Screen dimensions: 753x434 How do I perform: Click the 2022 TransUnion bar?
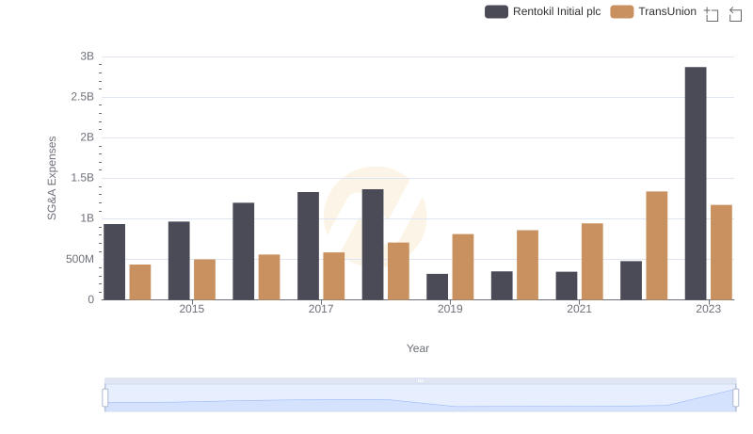[656, 246]
